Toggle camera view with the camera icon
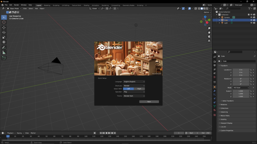This screenshot has height=144, width=257. pos(209,36)
